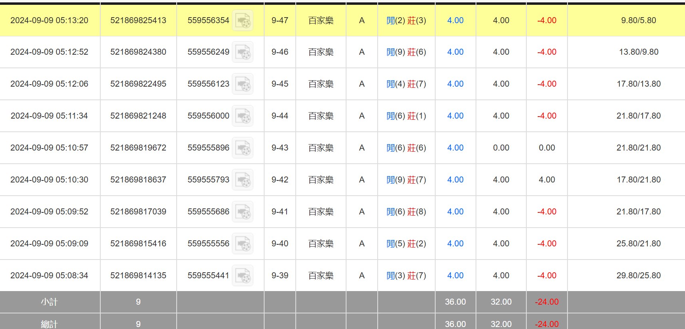The height and width of the screenshot is (329, 685).
Task: Click blue 4.00 bet amount in row 9-39
Action: (455, 275)
